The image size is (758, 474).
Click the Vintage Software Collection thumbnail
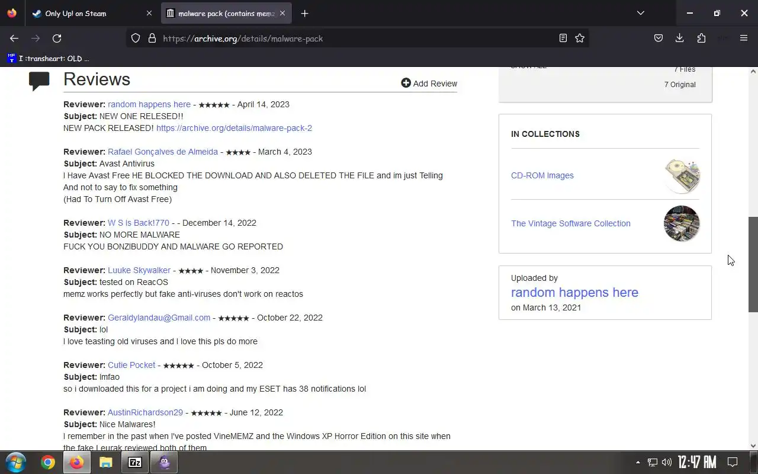coord(682,223)
